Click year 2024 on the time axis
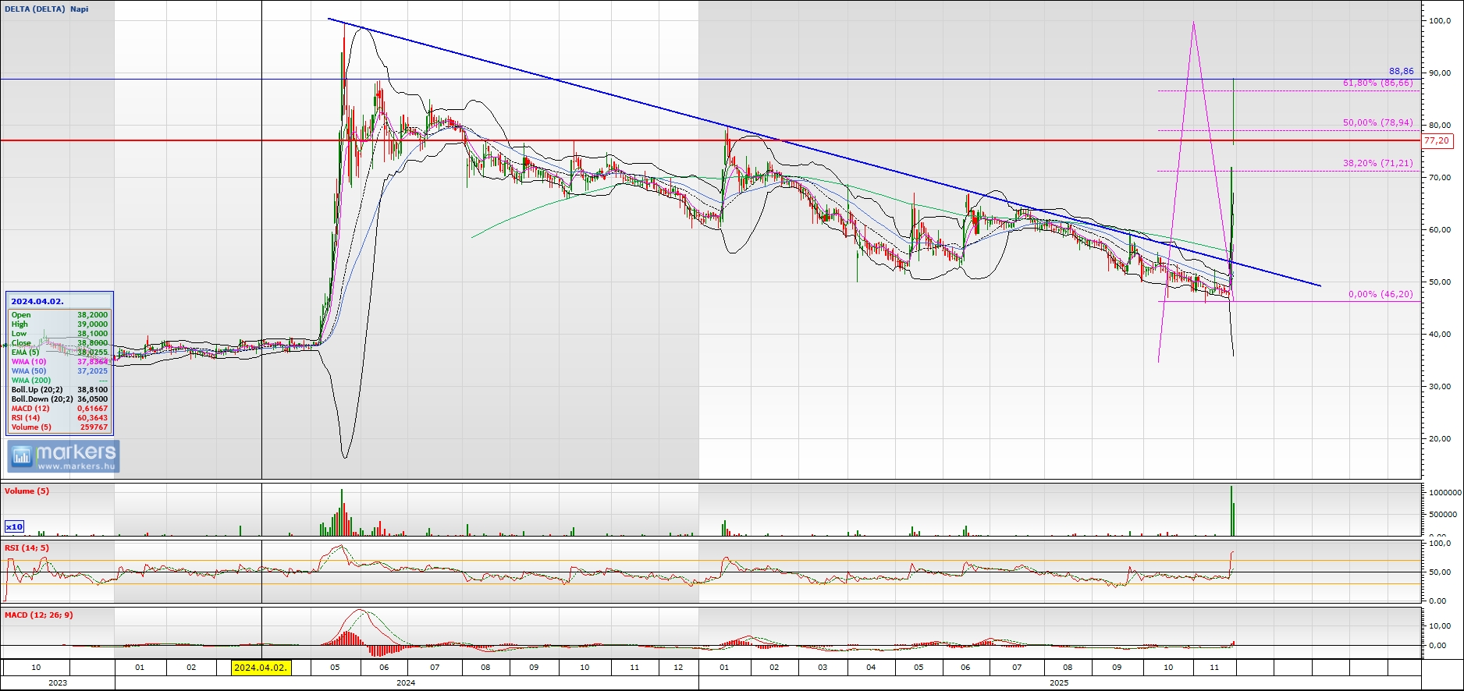1464x691 pixels. tap(406, 682)
